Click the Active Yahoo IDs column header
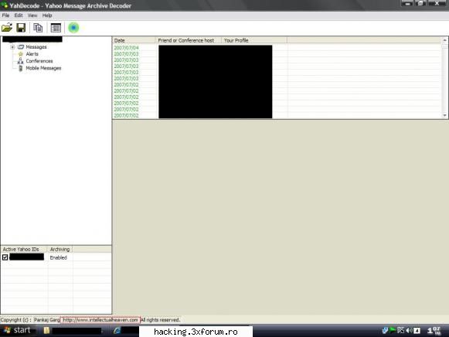The height and width of the screenshot is (337, 449). 24,250
